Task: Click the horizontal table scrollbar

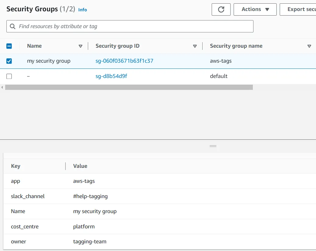Action: [129, 87]
